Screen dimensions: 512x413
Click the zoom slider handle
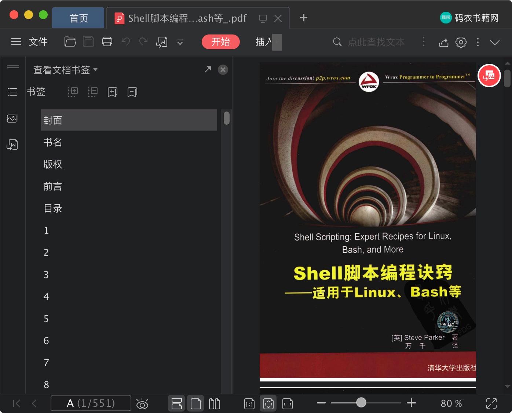[x=361, y=402]
